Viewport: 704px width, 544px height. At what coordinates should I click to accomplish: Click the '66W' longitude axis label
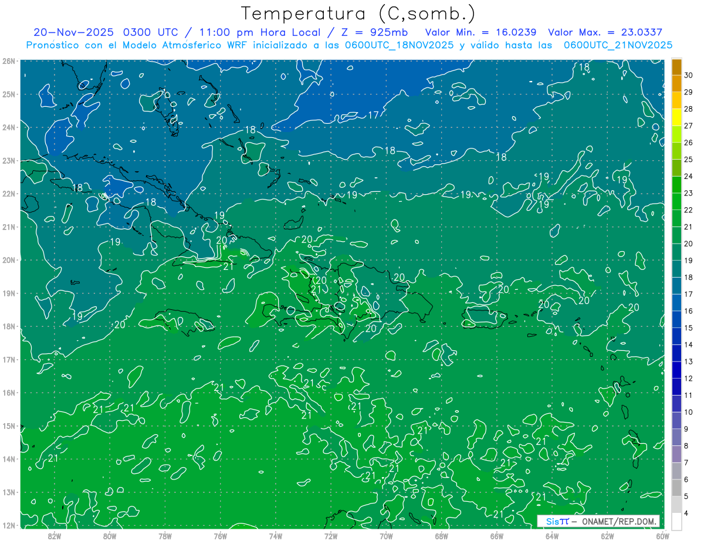click(x=497, y=536)
